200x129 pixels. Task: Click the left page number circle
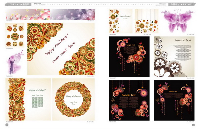[x=7, y=125]
